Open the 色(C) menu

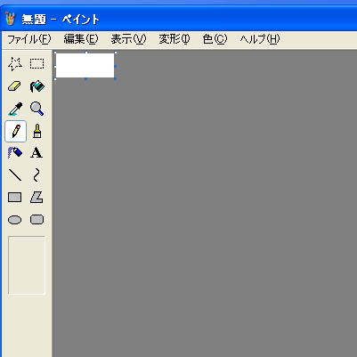[x=215, y=39]
